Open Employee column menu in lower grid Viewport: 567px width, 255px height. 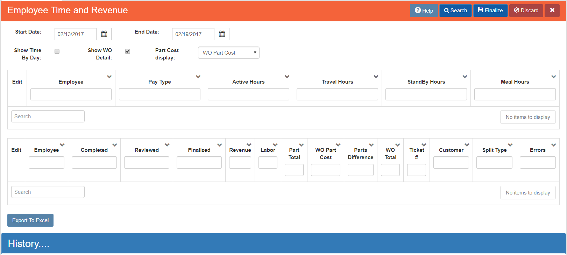pos(62,145)
